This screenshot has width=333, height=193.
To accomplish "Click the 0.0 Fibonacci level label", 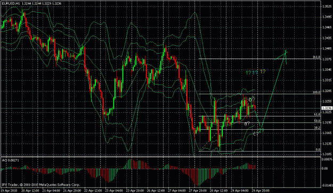I will pyautogui.click(x=318, y=149).
